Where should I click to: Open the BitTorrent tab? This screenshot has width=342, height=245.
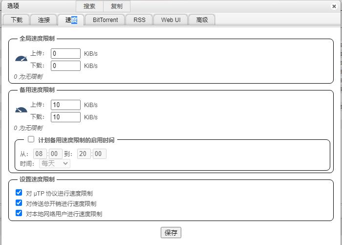click(x=105, y=20)
